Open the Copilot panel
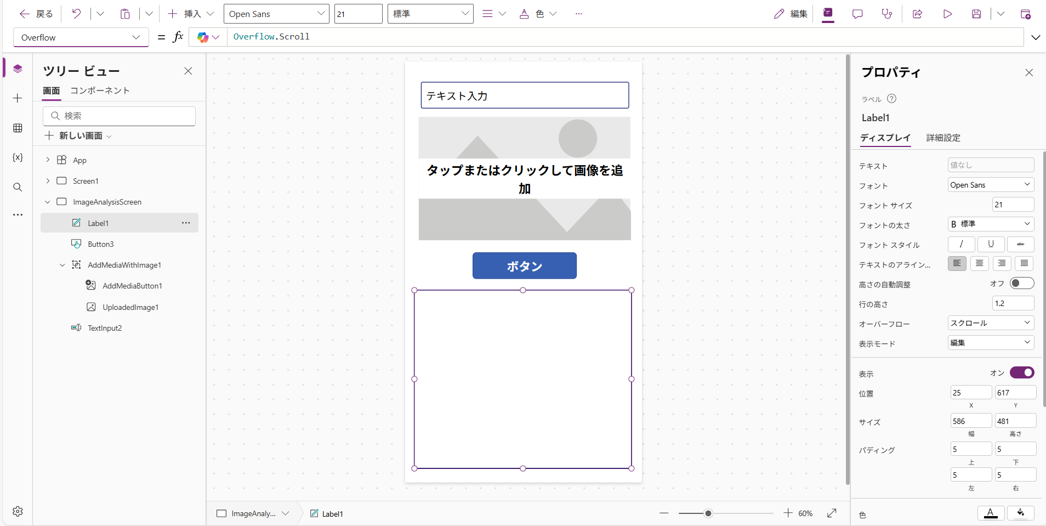Viewport: 1046px width, 526px height. [x=827, y=14]
